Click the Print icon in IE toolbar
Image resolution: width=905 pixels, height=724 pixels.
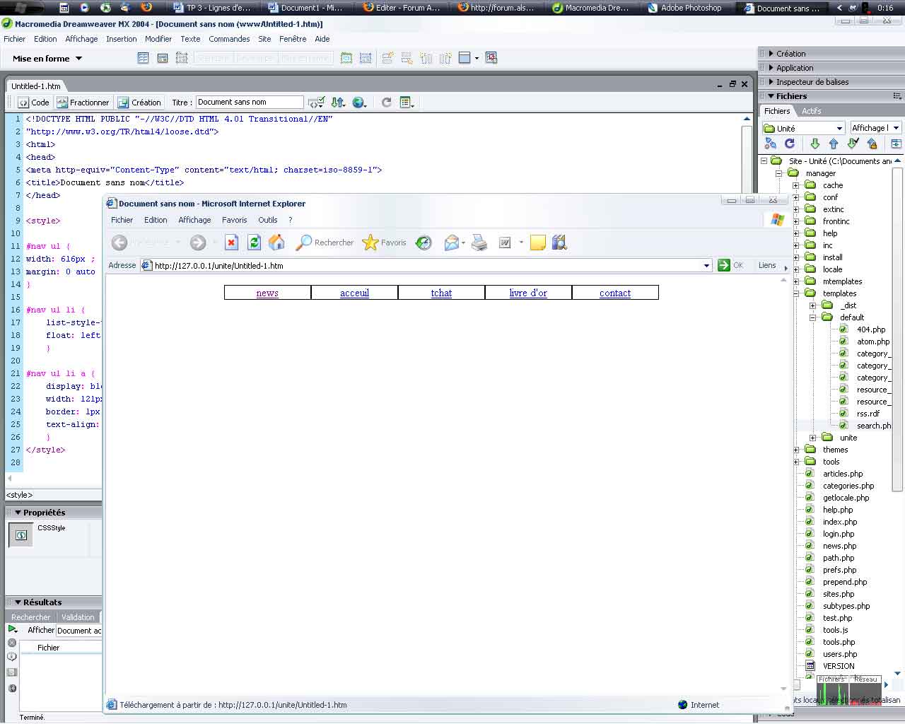479,243
